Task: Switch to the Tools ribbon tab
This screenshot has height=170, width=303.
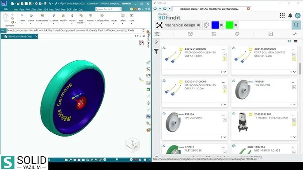Action: coord(57,9)
